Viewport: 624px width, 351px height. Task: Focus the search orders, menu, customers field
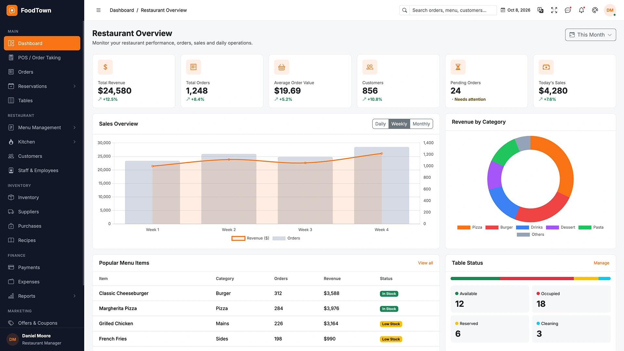(x=453, y=10)
